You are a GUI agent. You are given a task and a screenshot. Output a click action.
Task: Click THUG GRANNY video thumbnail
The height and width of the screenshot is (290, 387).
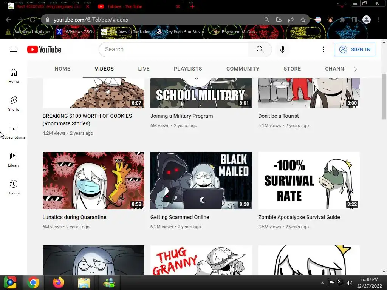click(x=201, y=260)
